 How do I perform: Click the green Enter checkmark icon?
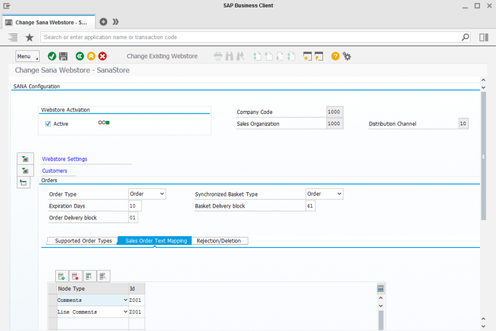click(x=52, y=56)
